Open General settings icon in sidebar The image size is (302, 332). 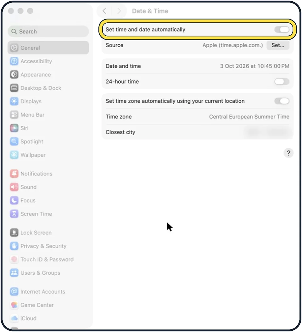pos(14,48)
